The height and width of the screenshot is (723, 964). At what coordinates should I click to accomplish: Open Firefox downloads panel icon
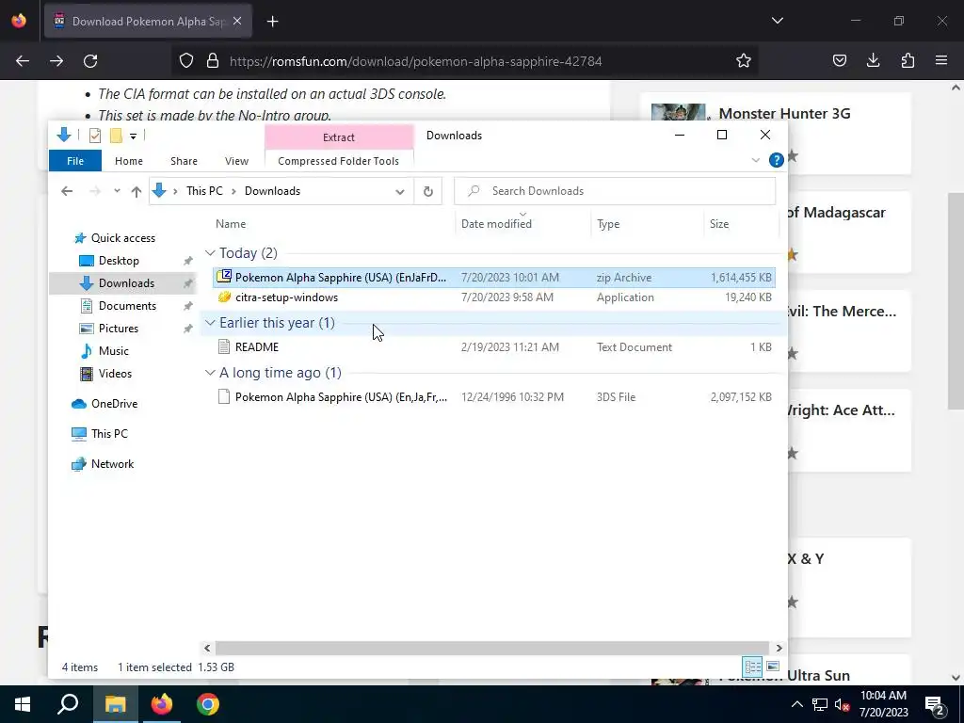(x=873, y=60)
